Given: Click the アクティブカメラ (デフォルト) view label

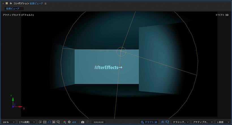Looking at the screenshot, I should click(18, 15).
